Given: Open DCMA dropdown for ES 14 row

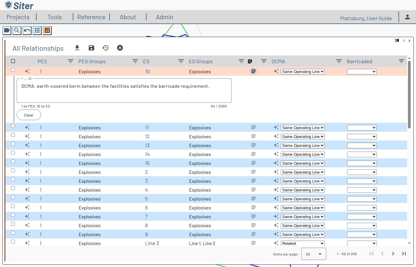Looking at the screenshot, I should click(x=303, y=154).
